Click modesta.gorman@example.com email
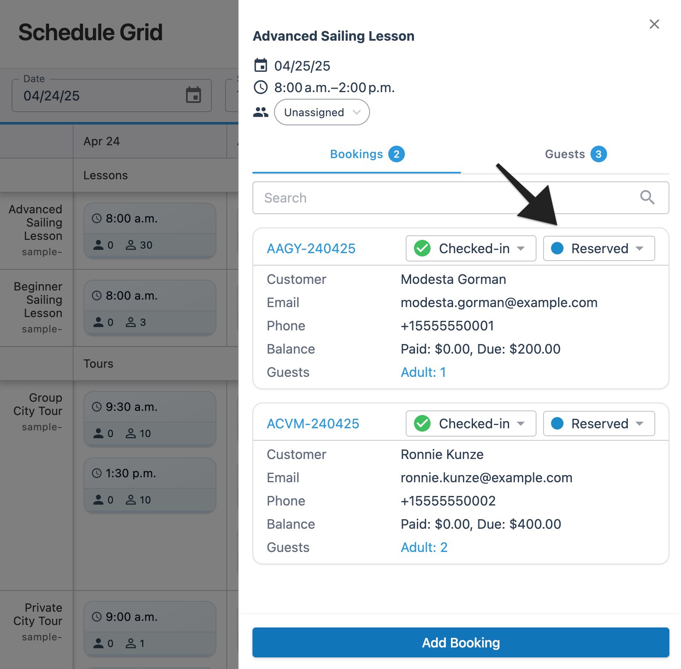The image size is (681, 669). click(499, 303)
